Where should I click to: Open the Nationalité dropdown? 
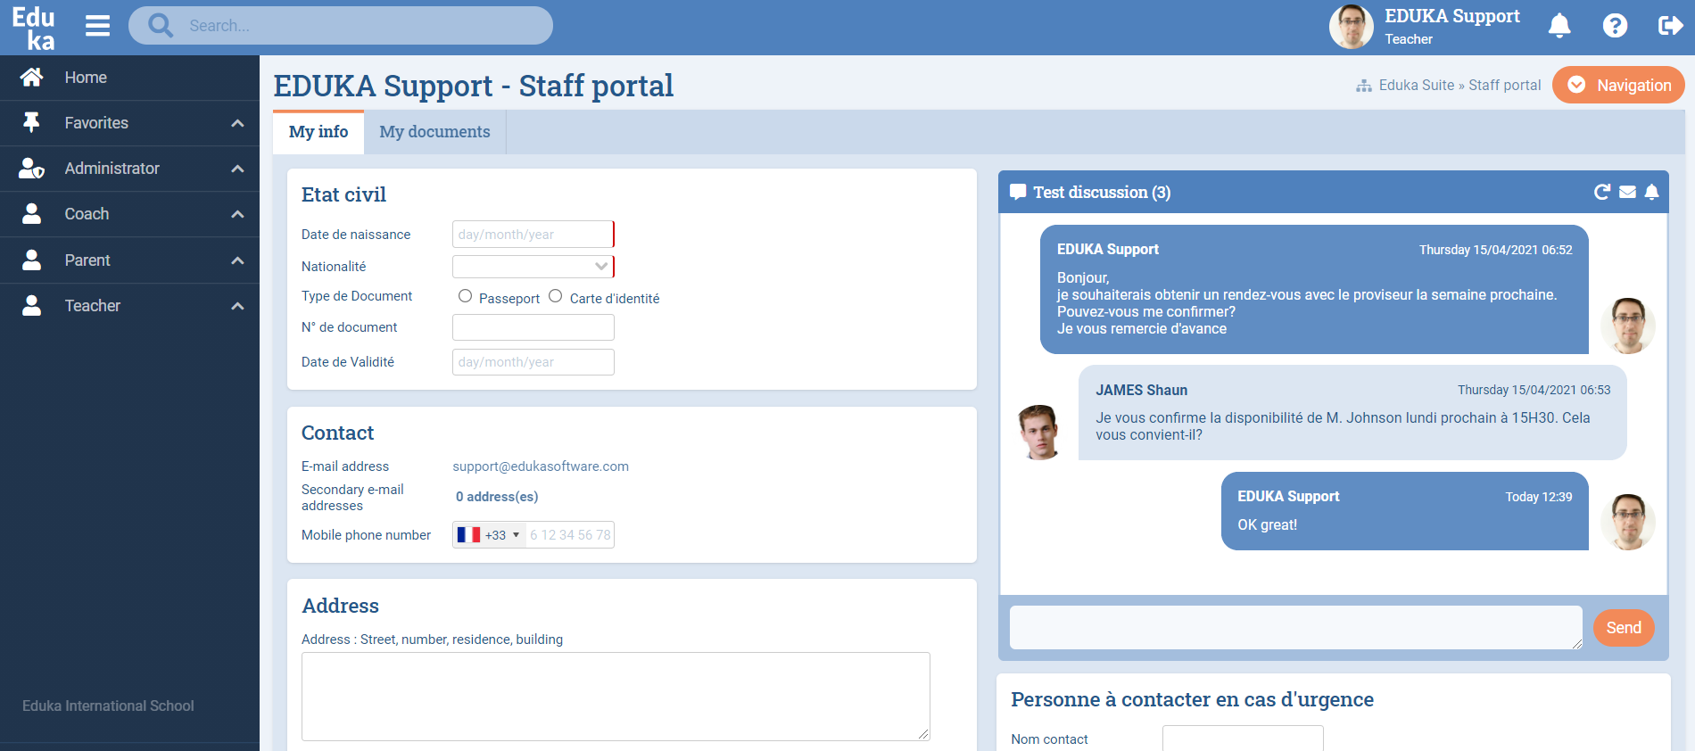click(533, 266)
